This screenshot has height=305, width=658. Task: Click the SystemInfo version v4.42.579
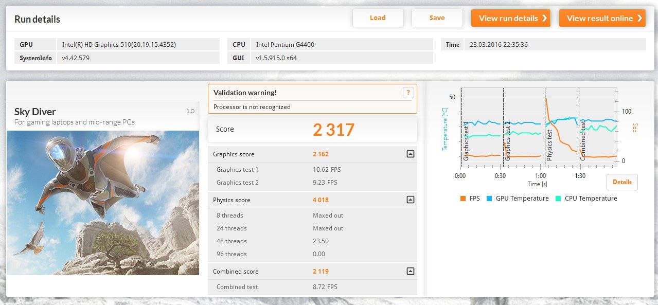click(76, 58)
